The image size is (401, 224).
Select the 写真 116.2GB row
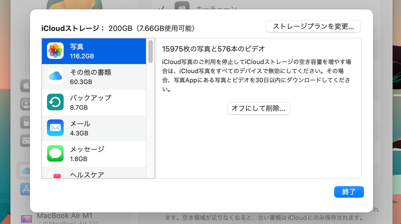coord(94,51)
